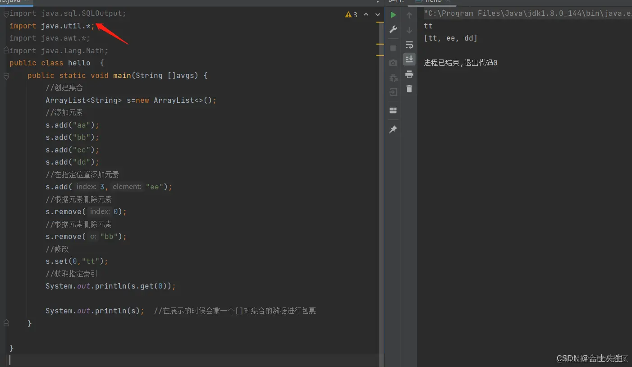Click the up stack trace arrow
Image resolution: width=632 pixels, height=367 pixels.
tap(409, 15)
